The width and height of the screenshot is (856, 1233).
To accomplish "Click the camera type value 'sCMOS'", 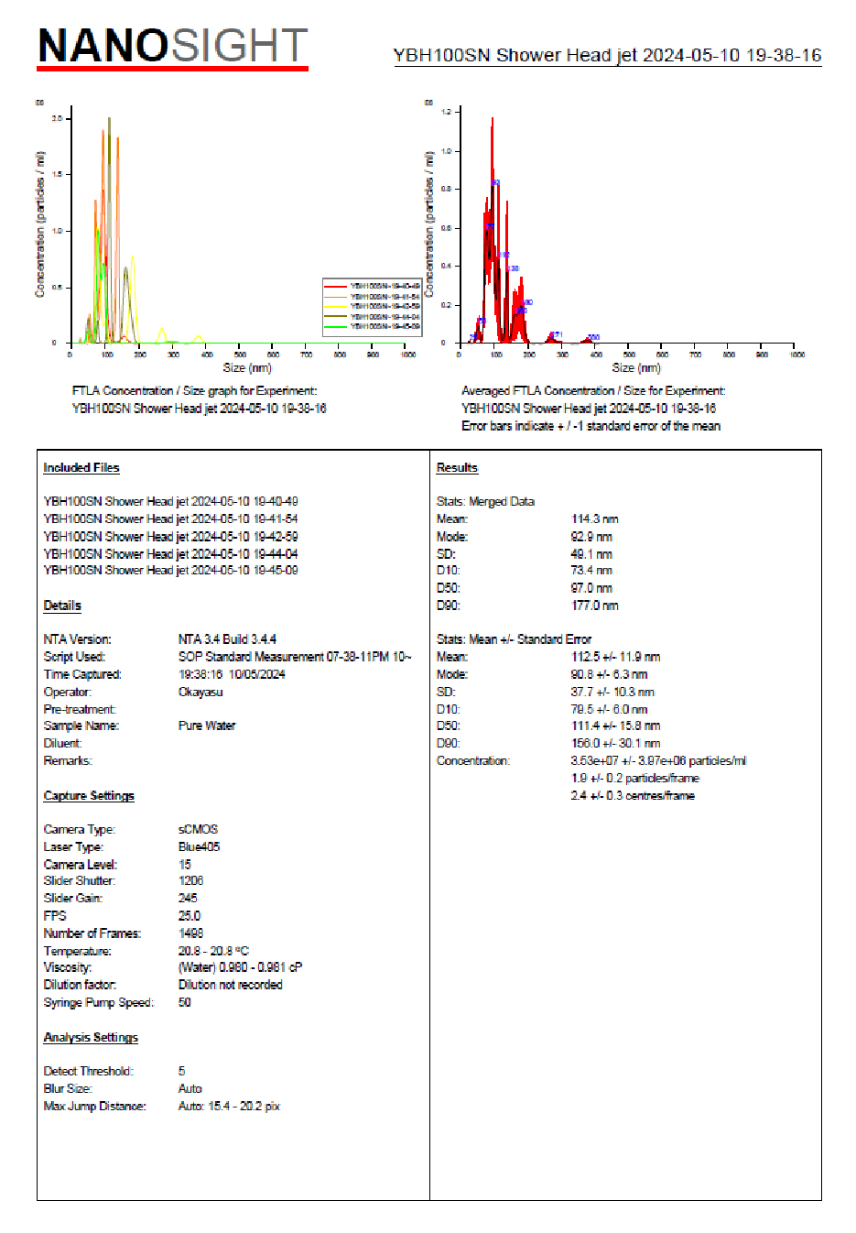I will (198, 830).
